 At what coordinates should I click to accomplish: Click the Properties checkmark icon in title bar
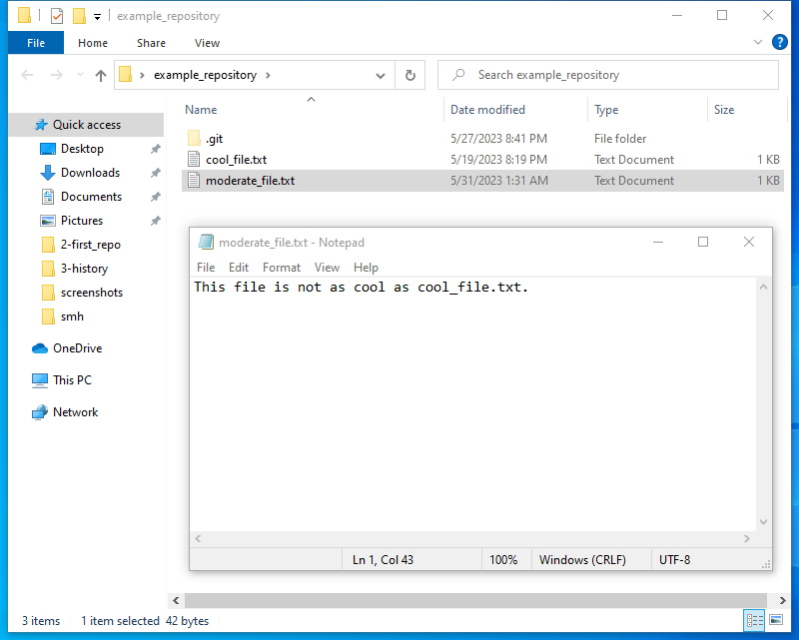[x=57, y=16]
